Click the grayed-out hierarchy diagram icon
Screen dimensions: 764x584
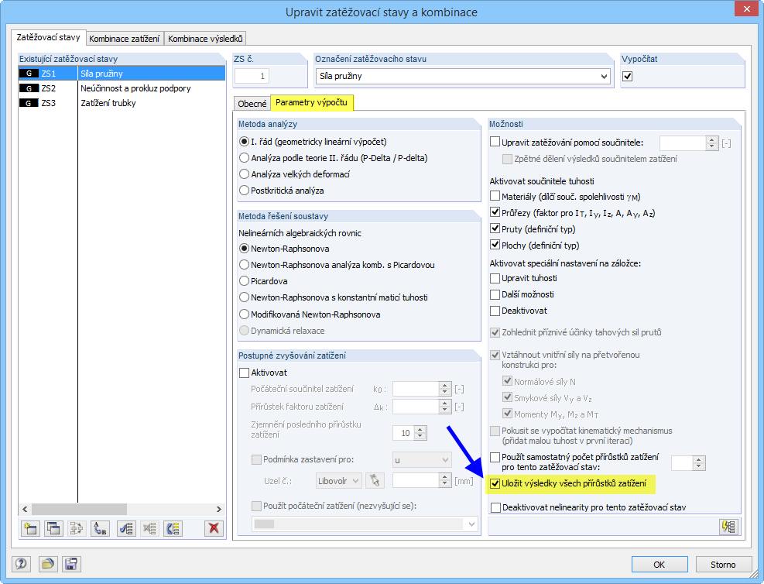(x=77, y=528)
